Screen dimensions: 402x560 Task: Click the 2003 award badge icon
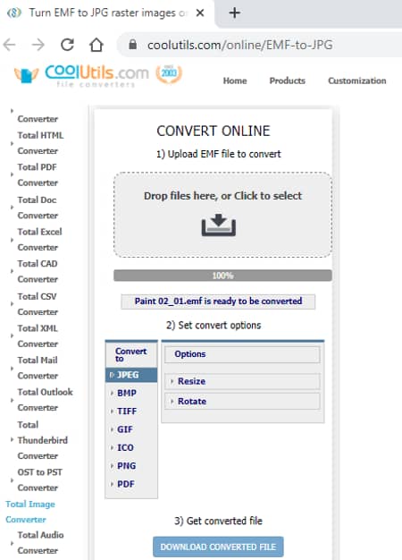pyautogui.click(x=169, y=74)
